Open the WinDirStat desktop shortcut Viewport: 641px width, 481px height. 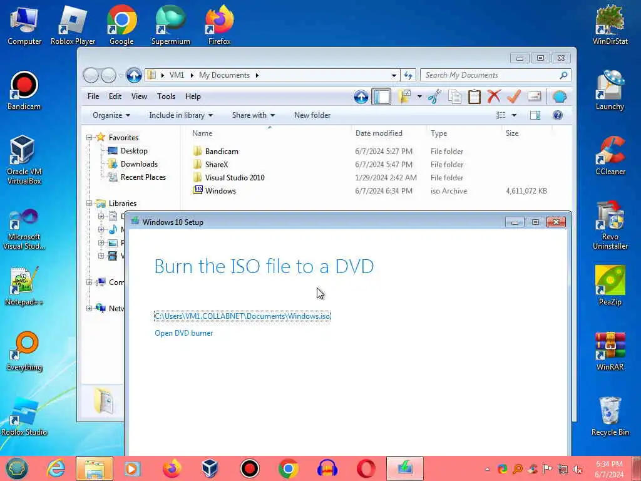610,24
